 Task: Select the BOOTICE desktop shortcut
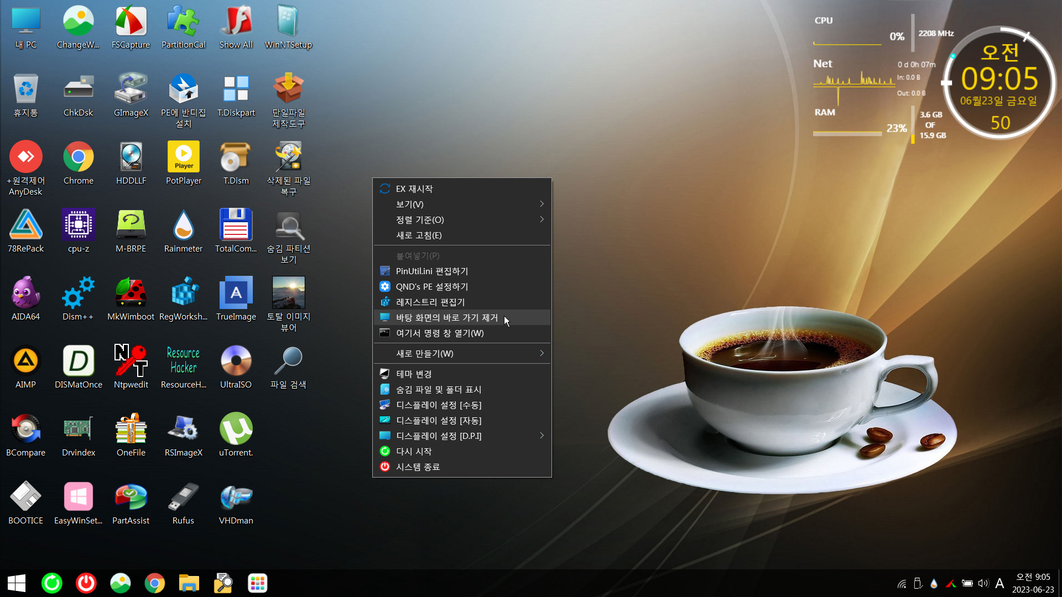pyautogui.click(x=25, y=504)
